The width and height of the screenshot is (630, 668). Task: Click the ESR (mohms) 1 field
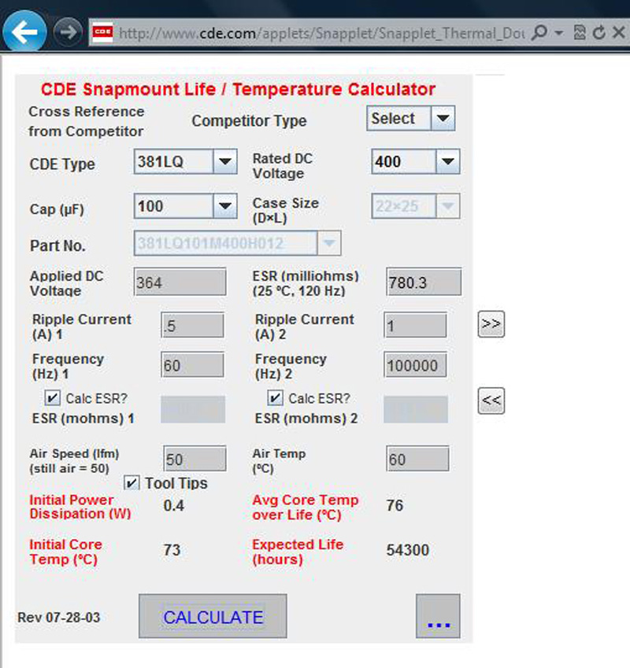click(193, 409)
